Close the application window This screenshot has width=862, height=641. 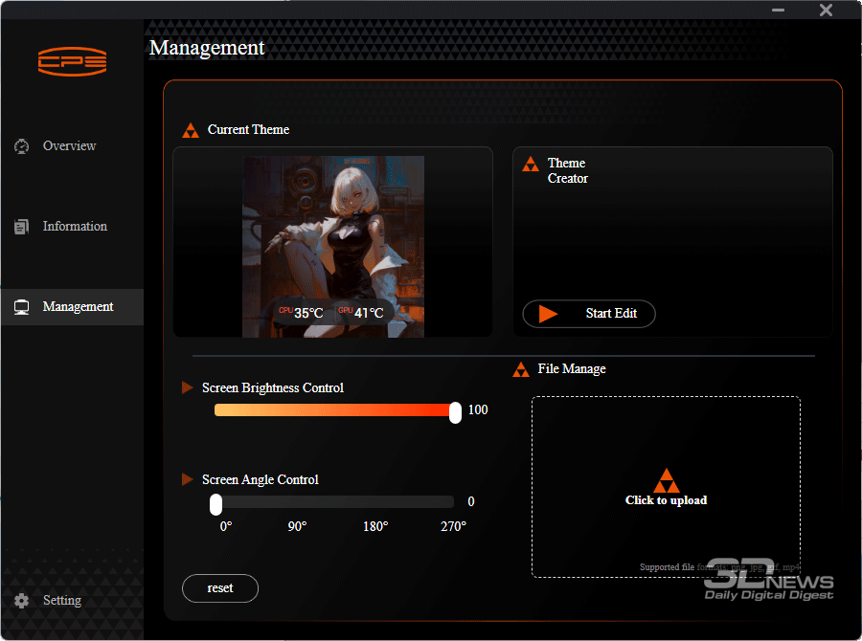pyautogui.click(x=826, y=10)
